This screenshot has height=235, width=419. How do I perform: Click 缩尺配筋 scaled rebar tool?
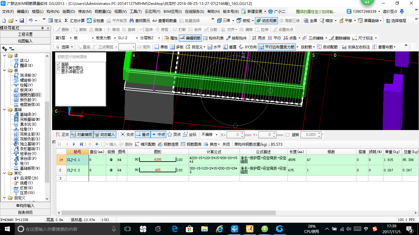(145, 144)
